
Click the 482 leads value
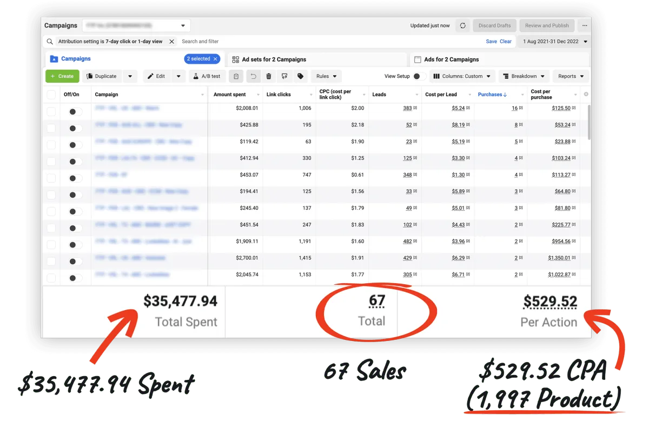coord(407,241)
